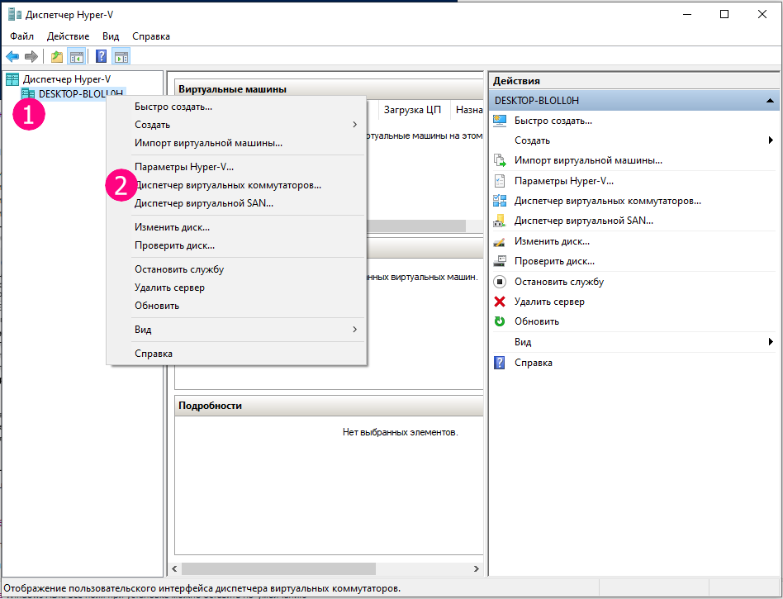Click the Hyper-V Manager title bar icon
Screen dimensions: 783x599
(x=15, y=14)
